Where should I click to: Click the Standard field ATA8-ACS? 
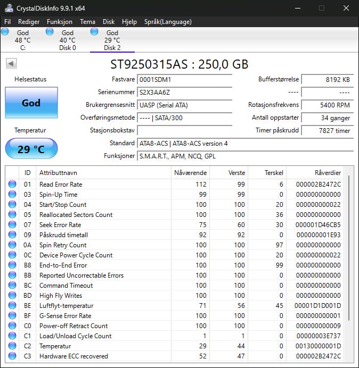245,143
